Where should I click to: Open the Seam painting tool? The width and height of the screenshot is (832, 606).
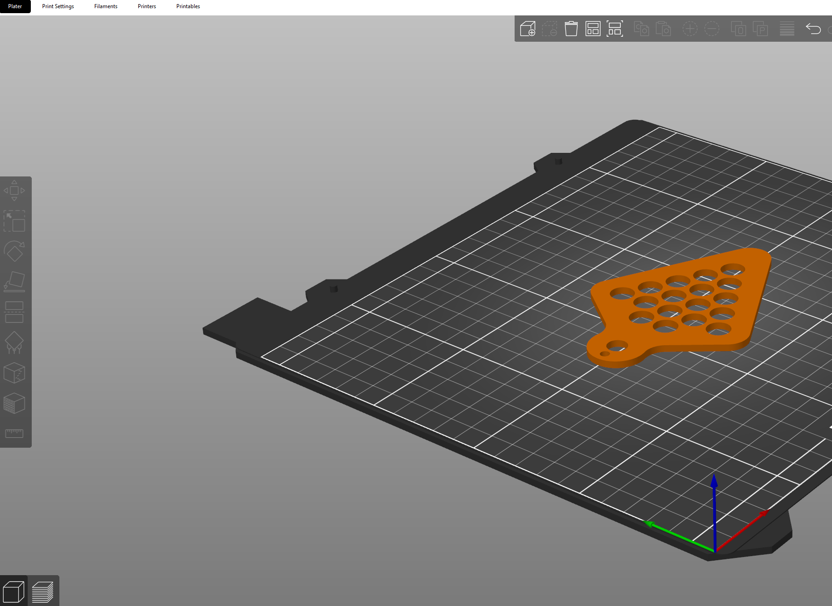click(14, 373)
